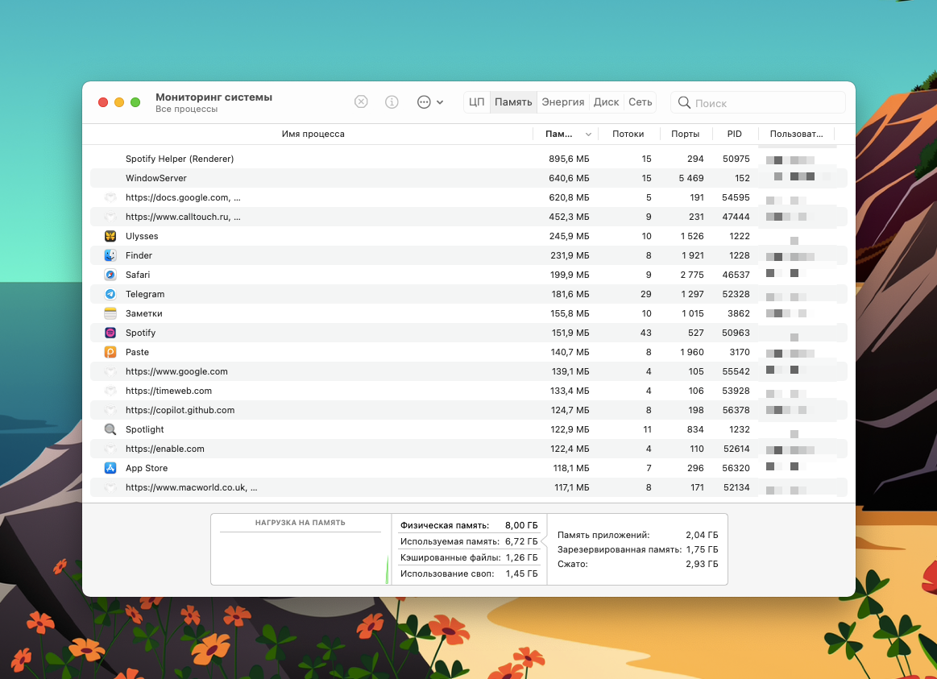937x679 pixels.
Task: Select the Finder face icon
Action: point(110,255)
